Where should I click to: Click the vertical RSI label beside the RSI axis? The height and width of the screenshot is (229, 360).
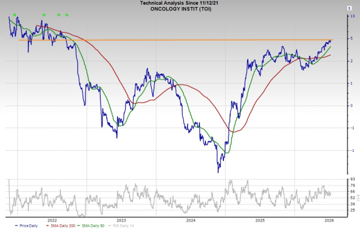click(x=358, y=198)
